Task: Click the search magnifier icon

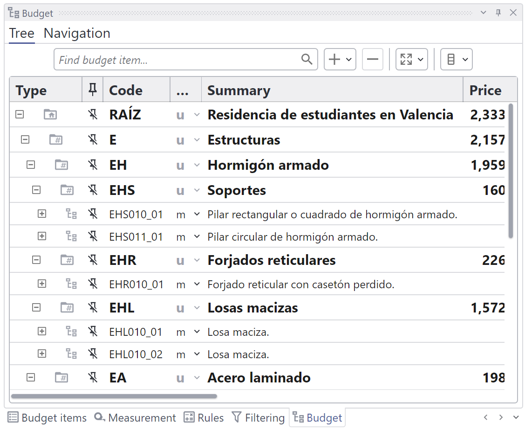Action: (x=307, y=59)
